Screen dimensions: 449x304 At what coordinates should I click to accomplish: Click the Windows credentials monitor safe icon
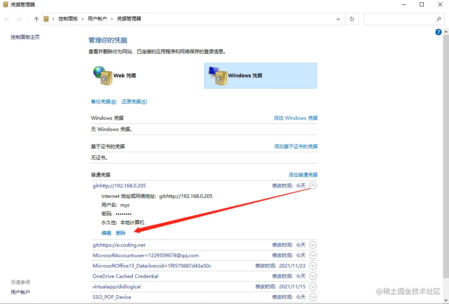click(217, 76)
